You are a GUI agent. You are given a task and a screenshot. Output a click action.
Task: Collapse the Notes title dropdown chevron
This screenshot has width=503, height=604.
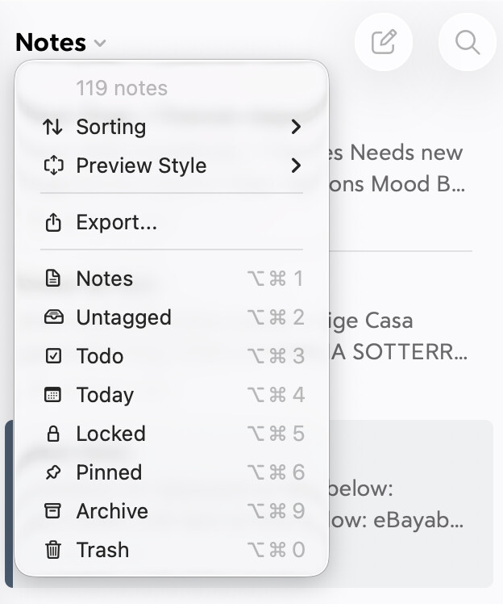coord(100,44)
